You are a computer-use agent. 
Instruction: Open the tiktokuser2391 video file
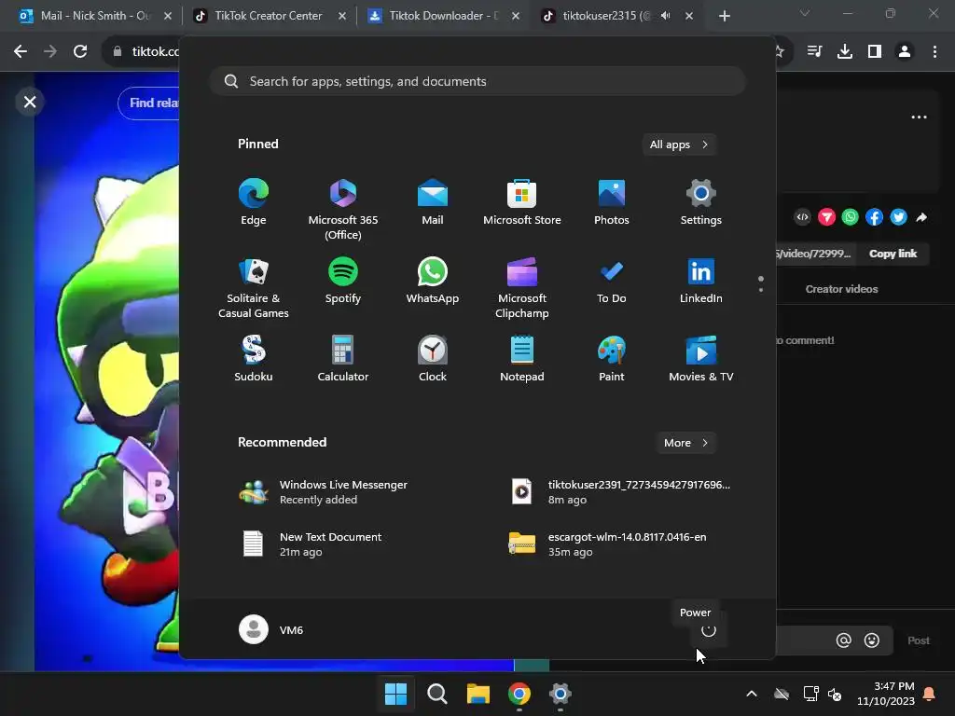coord(621,491)
